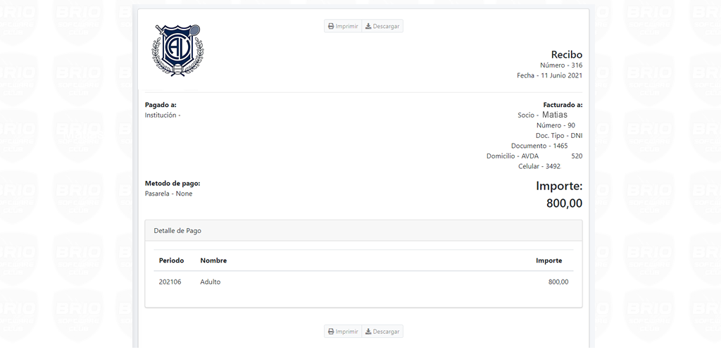Click the Recibo heading
Viewport: 721px width, 352px height.
pos(567,55)
